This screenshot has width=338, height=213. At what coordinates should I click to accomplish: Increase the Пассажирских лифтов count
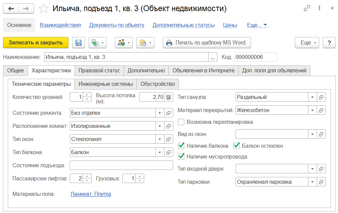87,176
